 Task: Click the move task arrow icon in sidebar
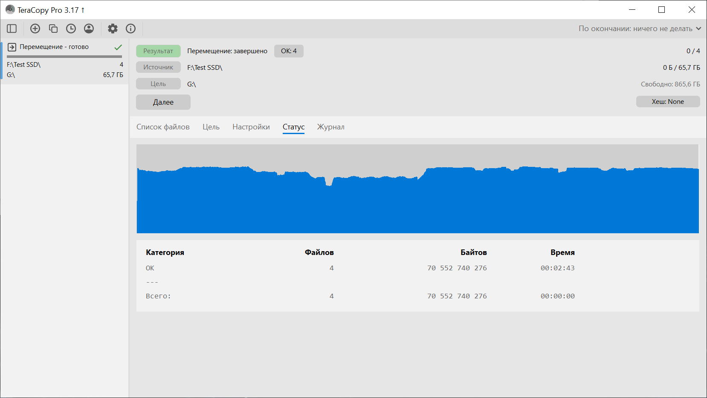click(12, 47)
